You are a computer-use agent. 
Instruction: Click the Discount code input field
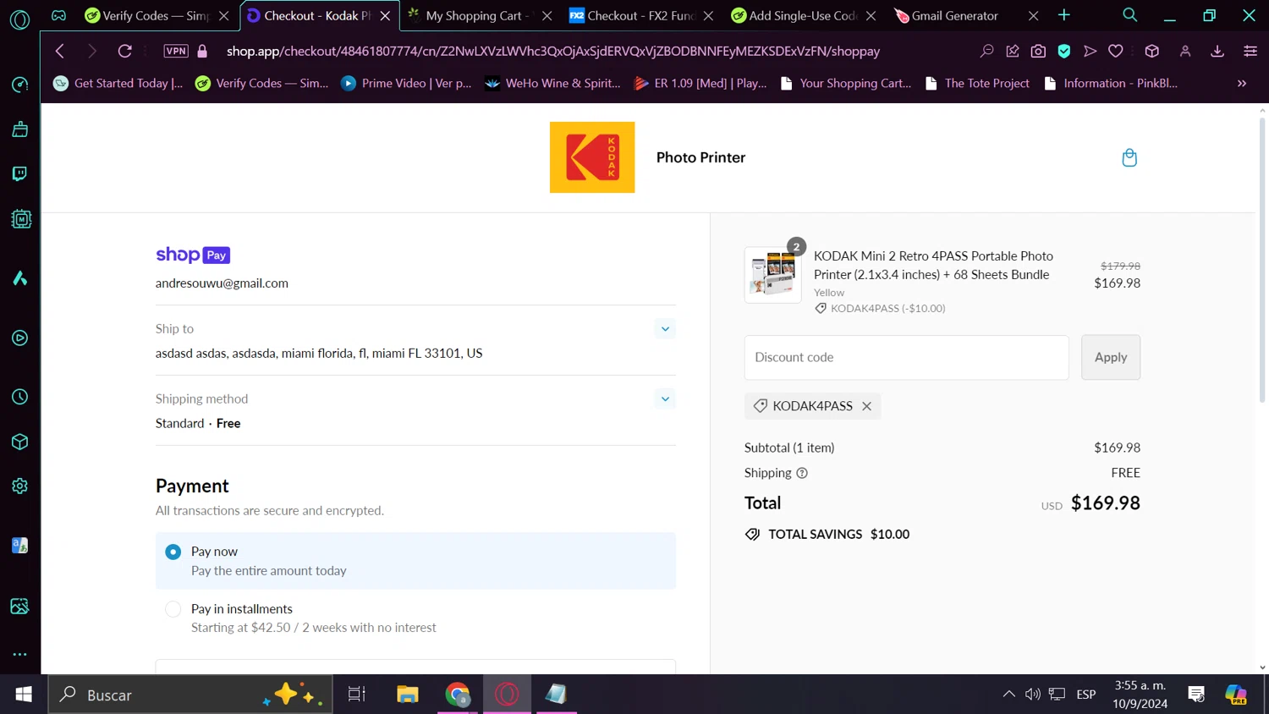(x=905, y=357)
